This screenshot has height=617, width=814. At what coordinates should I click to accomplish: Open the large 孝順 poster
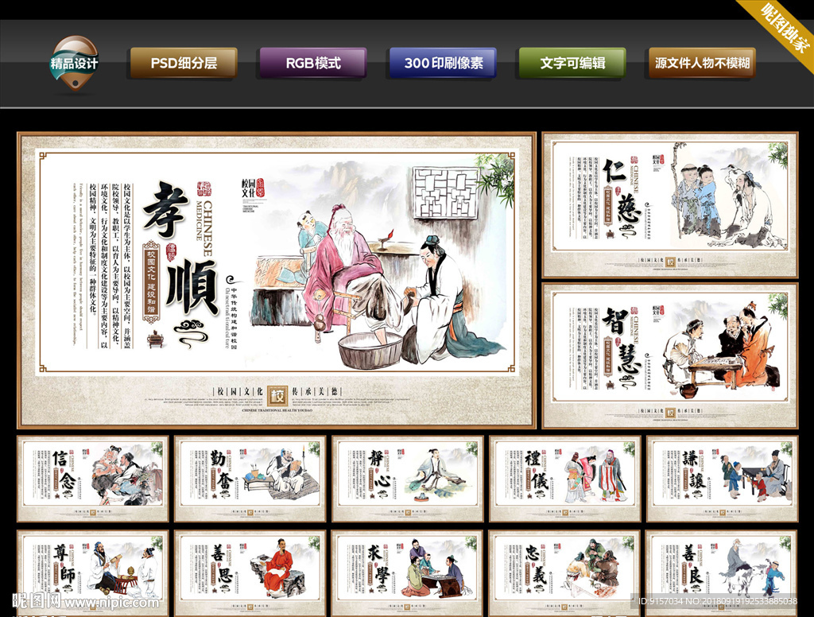[276, 280]
